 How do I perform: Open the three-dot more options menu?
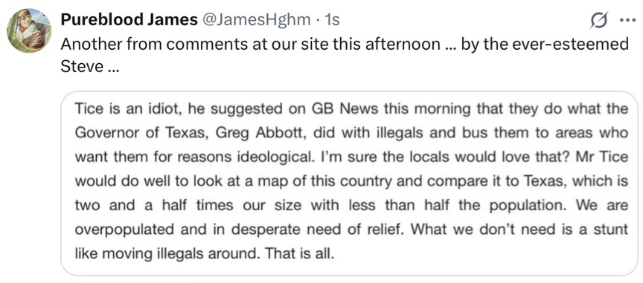coord(627,21)
